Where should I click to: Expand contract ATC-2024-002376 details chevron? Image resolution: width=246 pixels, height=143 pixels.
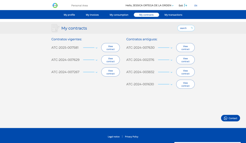(x=172, y=60)
